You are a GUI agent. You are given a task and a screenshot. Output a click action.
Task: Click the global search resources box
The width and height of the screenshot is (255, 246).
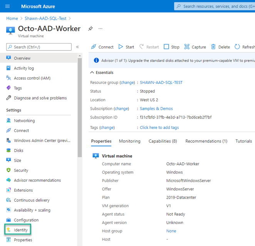pyautogui.click(x=216, y=7)
